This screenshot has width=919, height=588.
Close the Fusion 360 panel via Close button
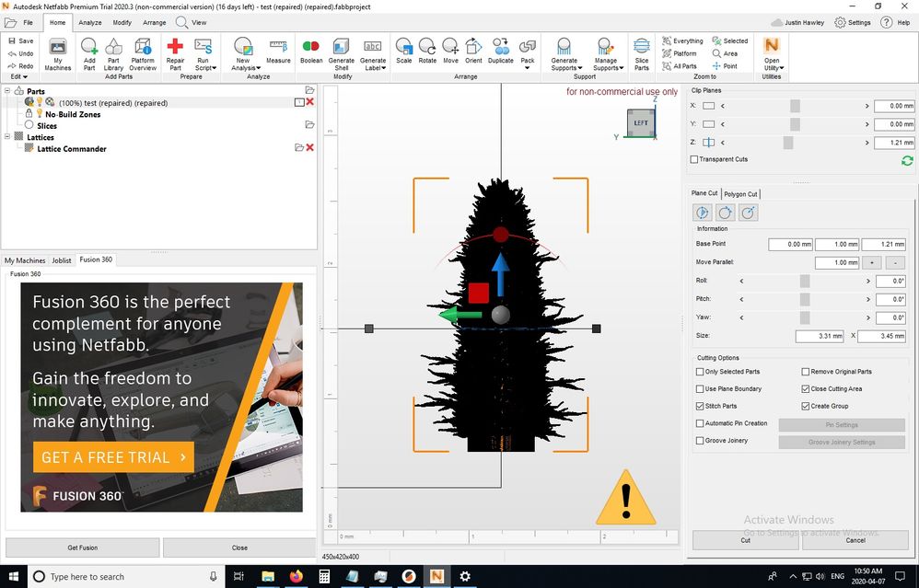click(x=239, y=548)
